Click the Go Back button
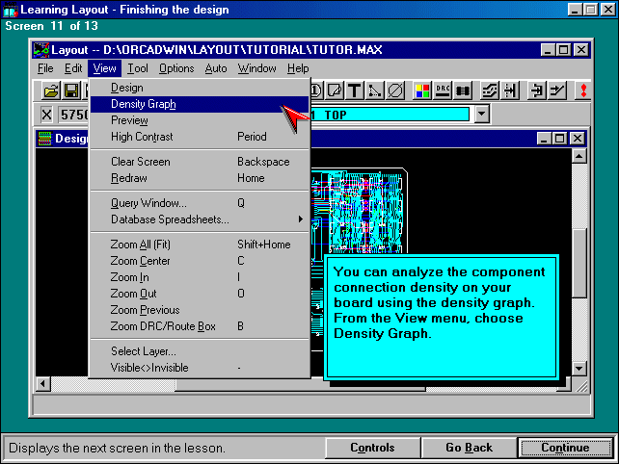 pyautogui.click(x=469, y=448)
